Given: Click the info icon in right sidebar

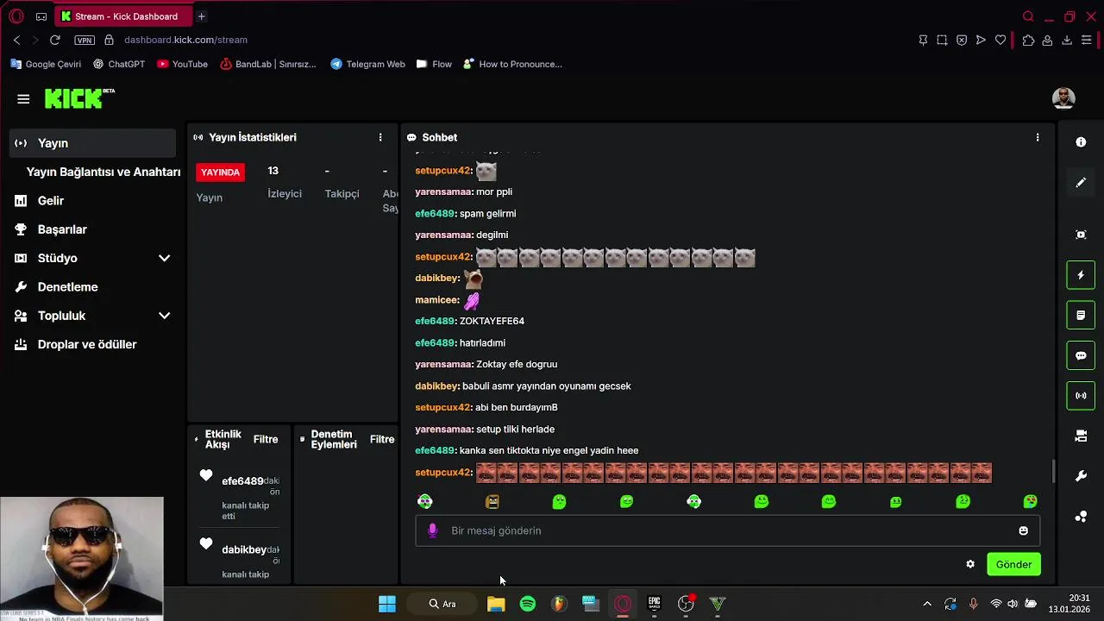Looking at the screenshot, I should point(1081,142).
